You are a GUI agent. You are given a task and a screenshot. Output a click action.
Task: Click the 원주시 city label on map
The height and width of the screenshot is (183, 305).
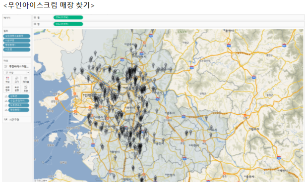tap(254, 129)
